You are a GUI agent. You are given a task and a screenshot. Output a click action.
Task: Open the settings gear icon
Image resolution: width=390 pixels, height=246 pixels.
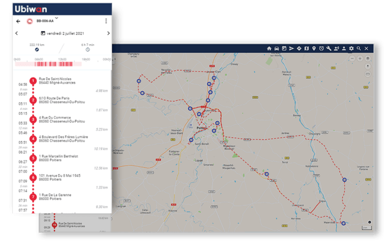[351, 49]
